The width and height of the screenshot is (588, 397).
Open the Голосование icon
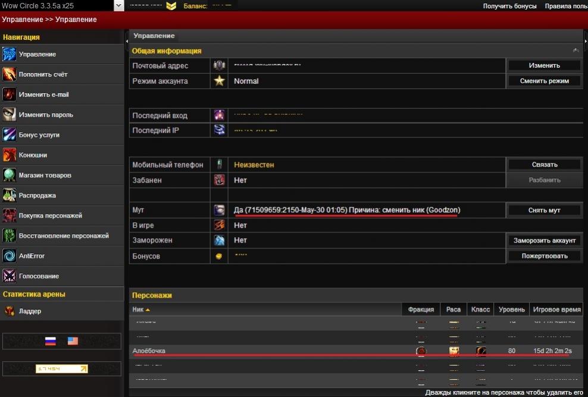9,276
